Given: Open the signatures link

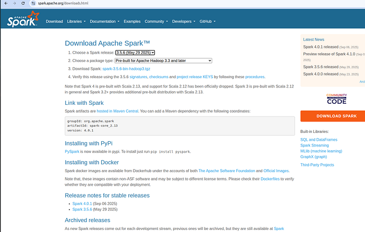Looking at the screenshot, I should click(x=138, y=77).
